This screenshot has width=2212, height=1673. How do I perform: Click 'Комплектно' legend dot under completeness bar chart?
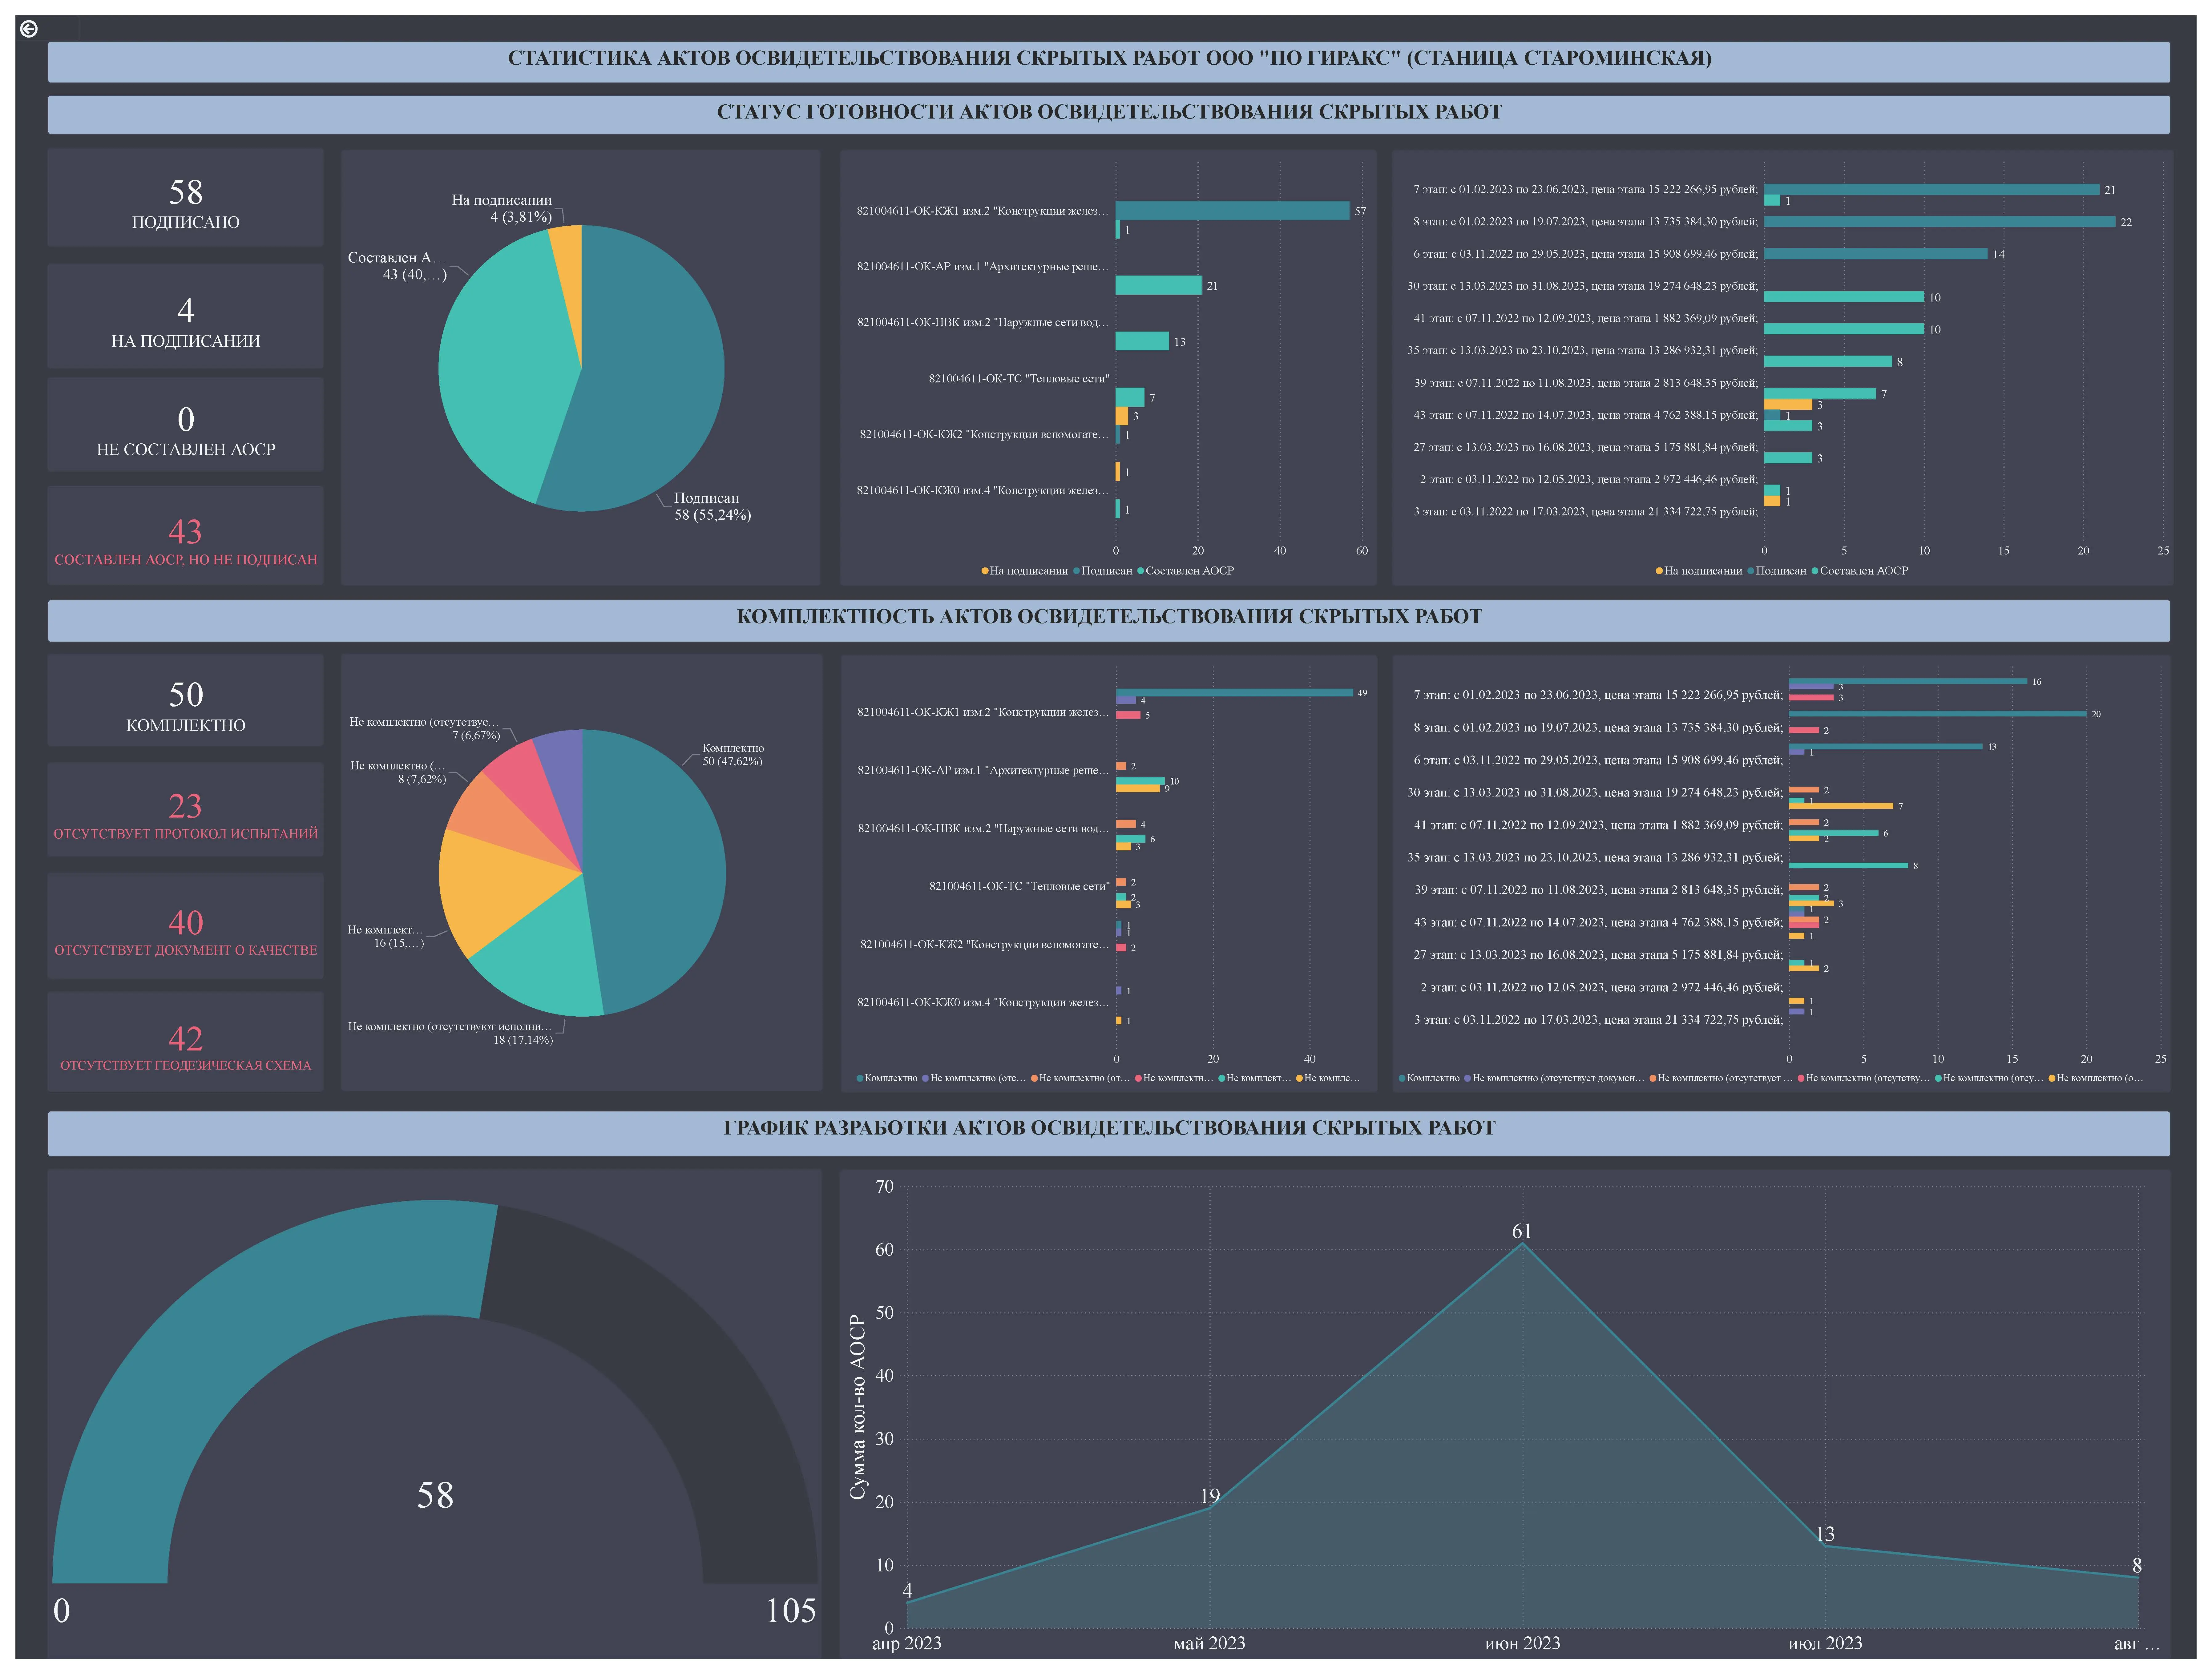(860, 1078)
